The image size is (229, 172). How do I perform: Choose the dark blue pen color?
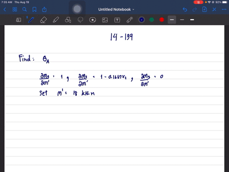tap(142, 20)
